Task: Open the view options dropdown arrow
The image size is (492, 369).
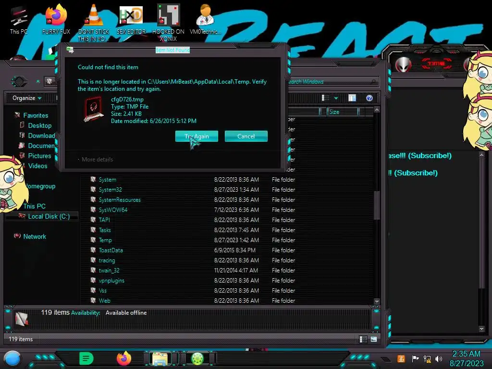Action: [336, 98]
